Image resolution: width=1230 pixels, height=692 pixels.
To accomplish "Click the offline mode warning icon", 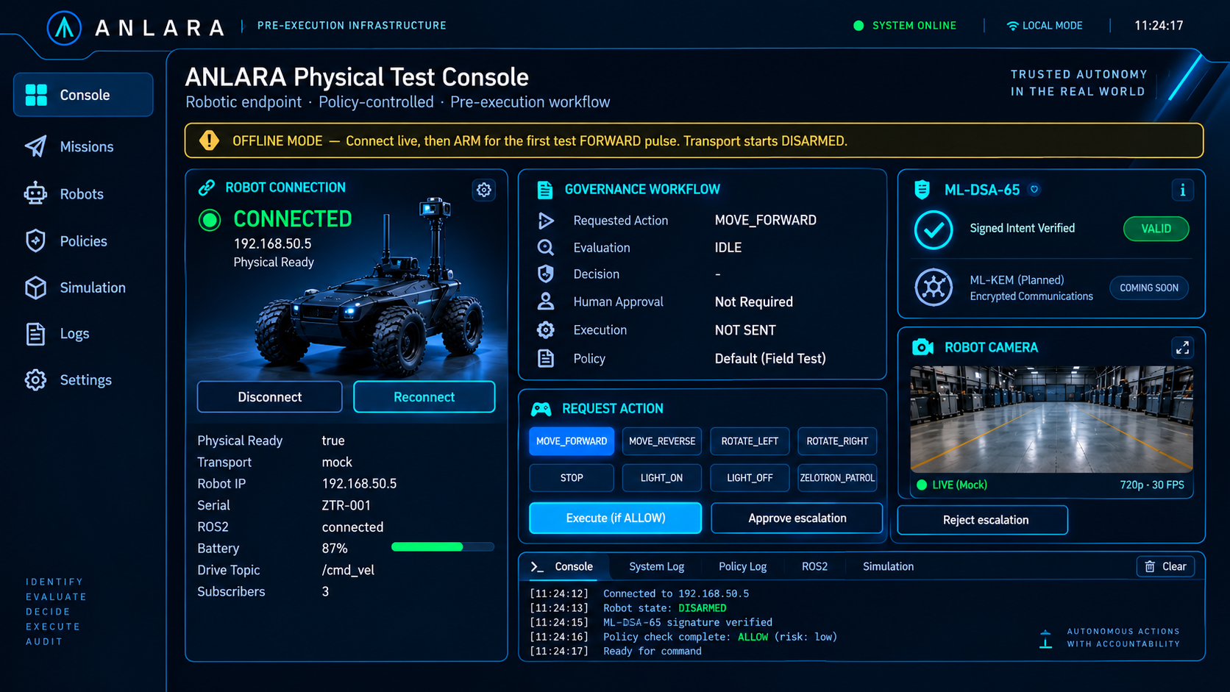I will click(209, 140).
